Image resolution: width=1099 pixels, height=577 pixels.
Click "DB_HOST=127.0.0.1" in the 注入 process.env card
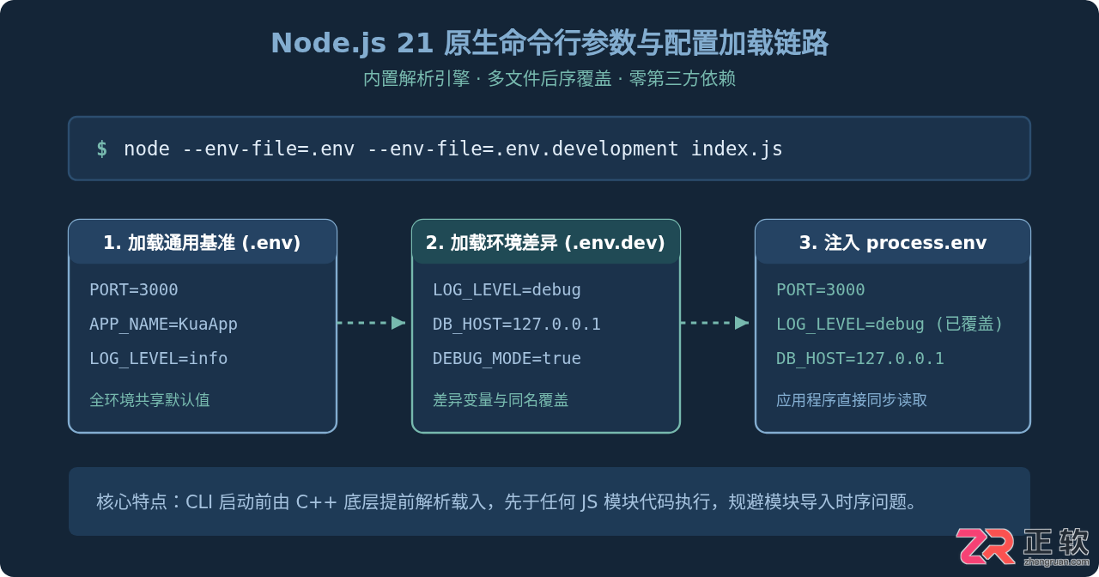pos(860,358)
